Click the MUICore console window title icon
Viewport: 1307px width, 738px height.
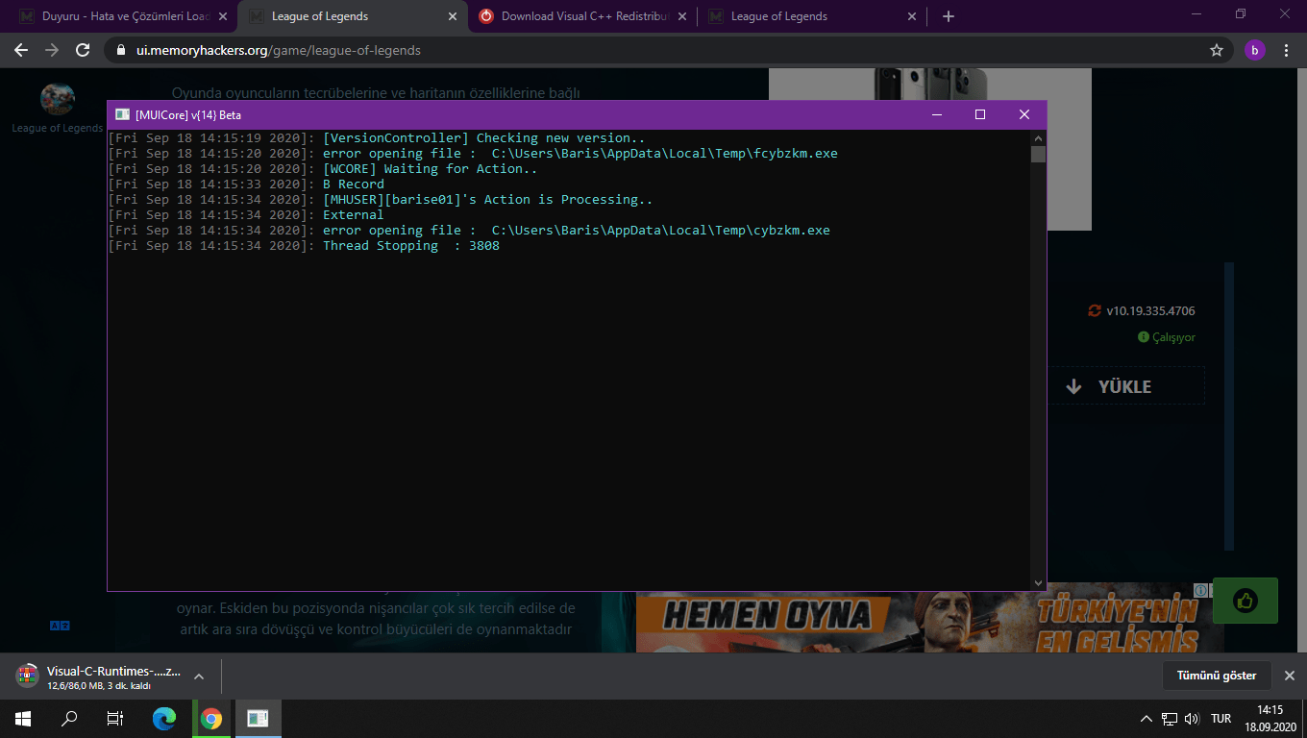(x=123, y=114)
